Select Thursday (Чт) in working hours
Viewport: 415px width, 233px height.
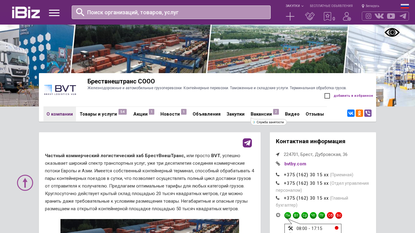[x=313, y=215]
